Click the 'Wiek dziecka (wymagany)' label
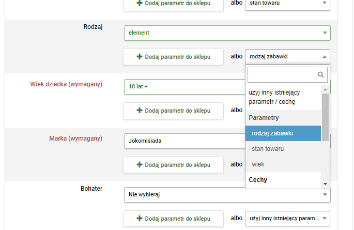 click(x=66, y=84)
